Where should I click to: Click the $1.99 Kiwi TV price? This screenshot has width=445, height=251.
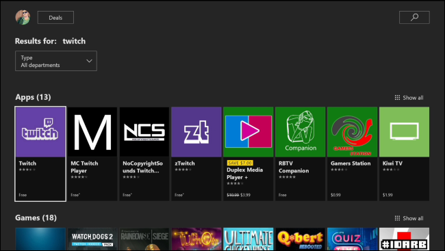tap(387, 195)
